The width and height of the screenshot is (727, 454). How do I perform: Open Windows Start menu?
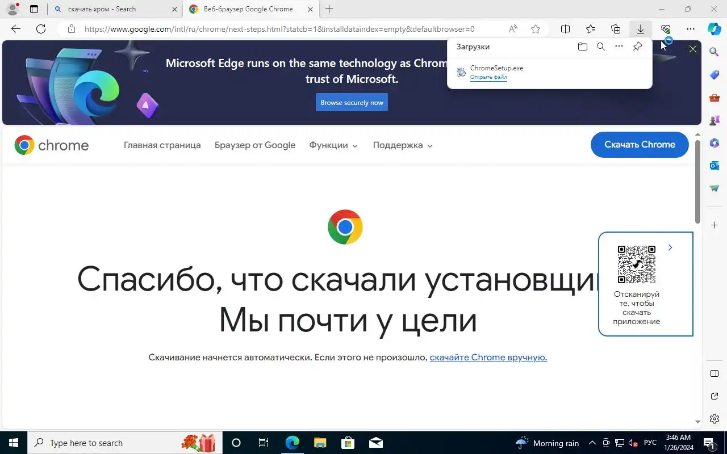14,443
